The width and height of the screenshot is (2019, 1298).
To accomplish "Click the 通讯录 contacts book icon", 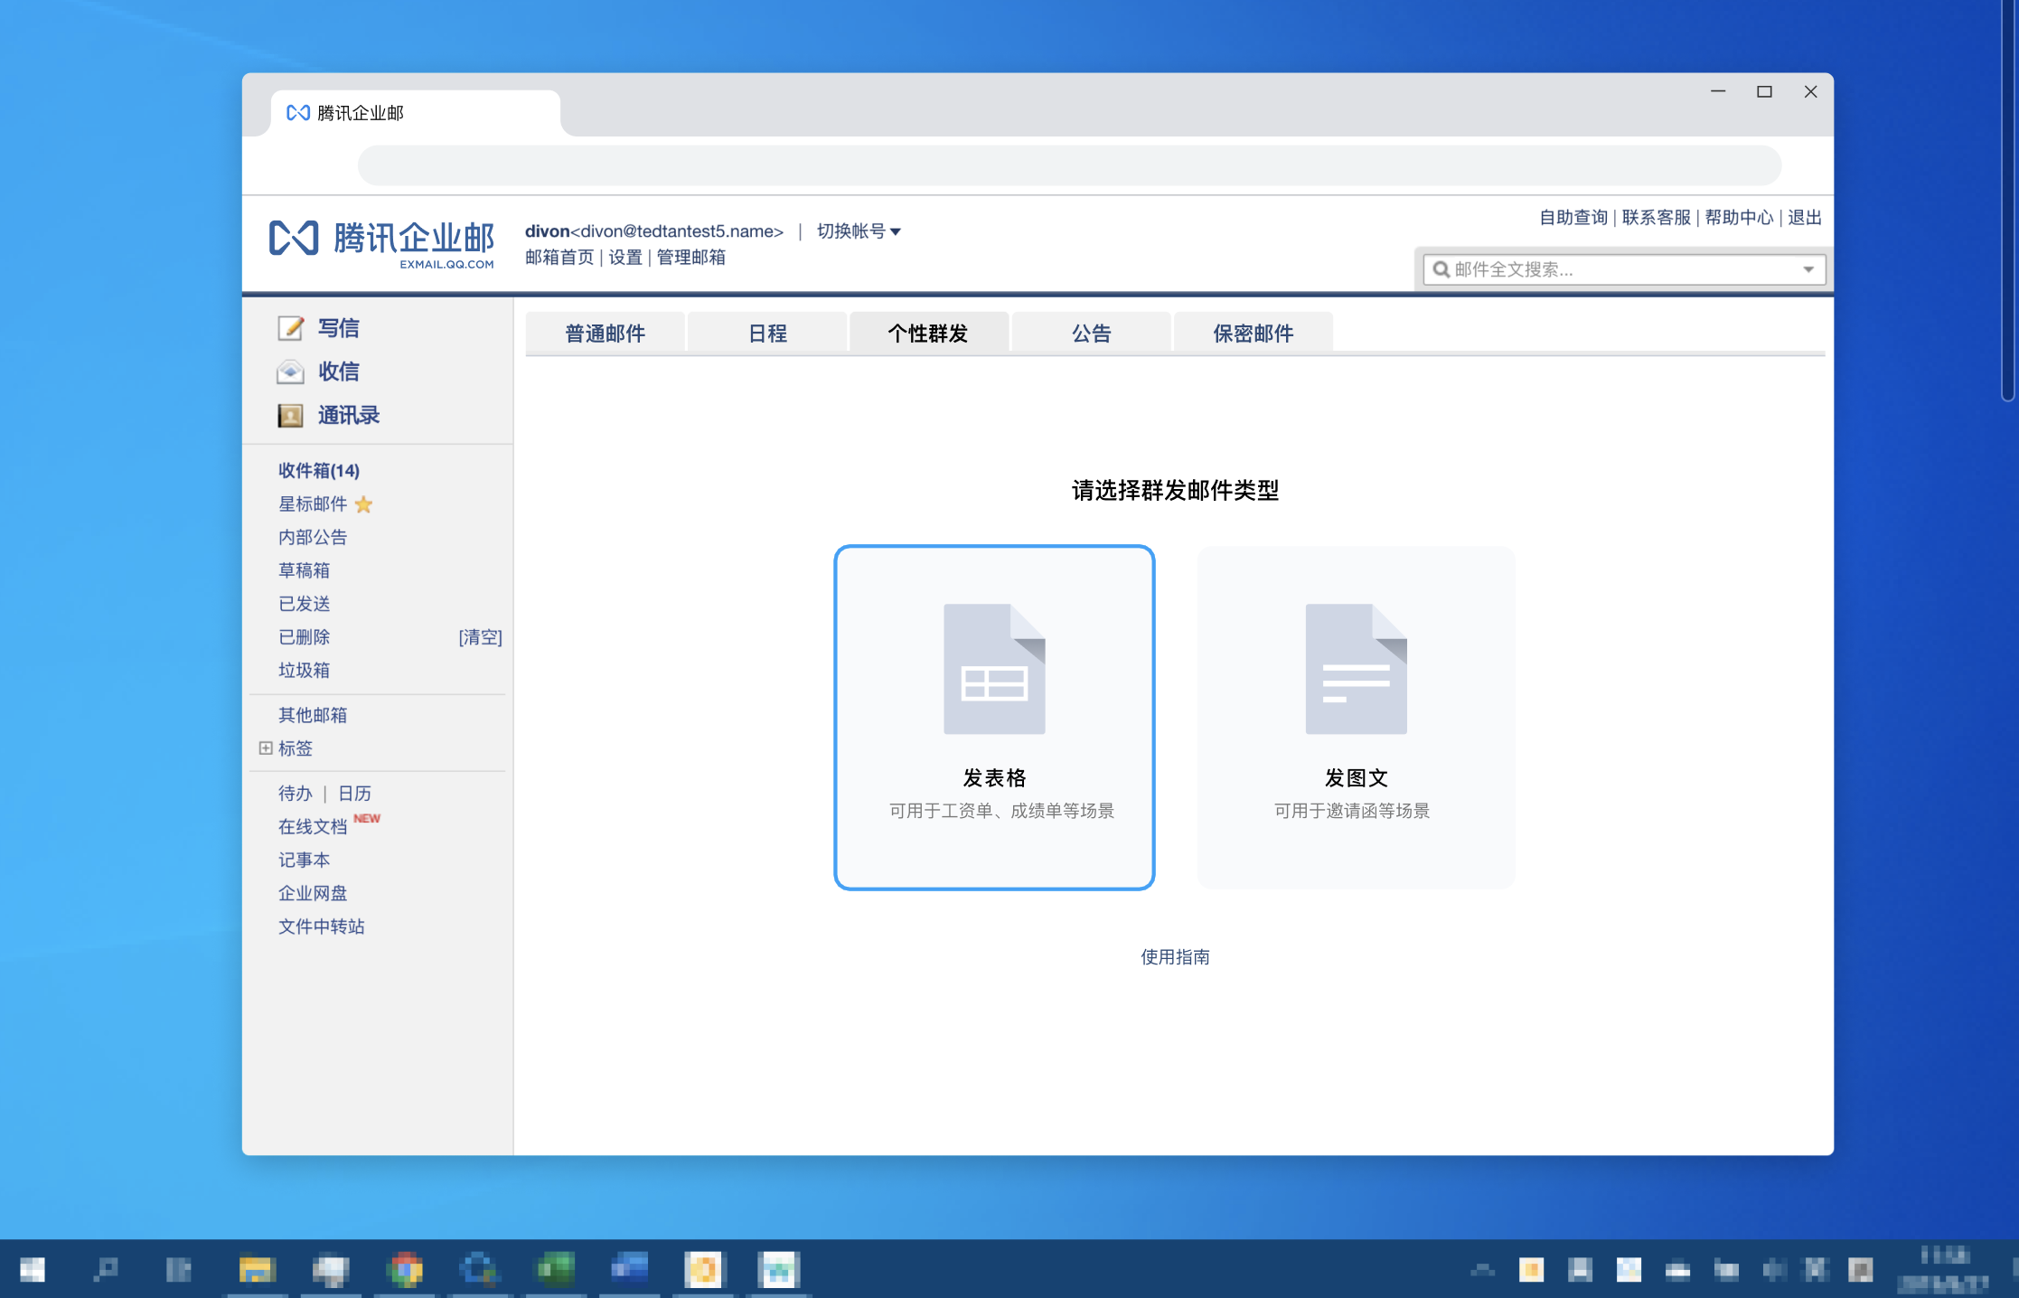I will click(290, 416).
